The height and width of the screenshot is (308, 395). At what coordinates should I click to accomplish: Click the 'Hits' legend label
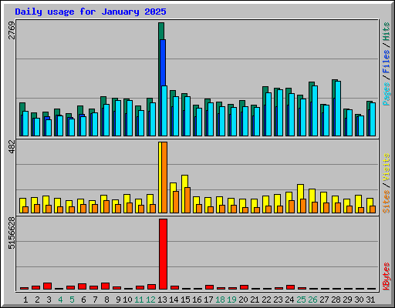[x=387, y=32]
